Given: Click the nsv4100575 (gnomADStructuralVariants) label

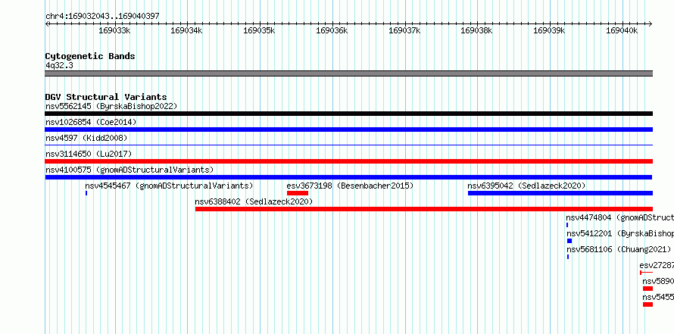Looking at the screenshot, I should (129, 170).
